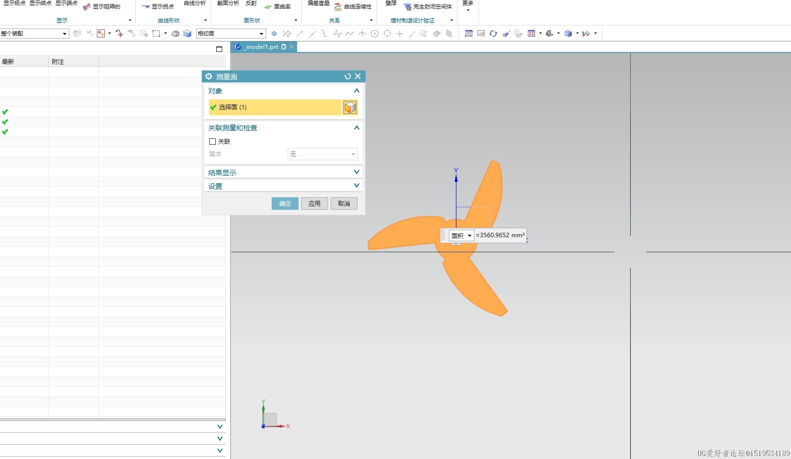Open the 面形状 group dropdown arrow
This screenshot has height=459, width=791.
[x=296, y=20]
